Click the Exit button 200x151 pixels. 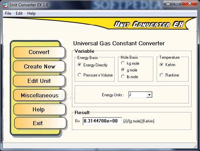point(40,123)
